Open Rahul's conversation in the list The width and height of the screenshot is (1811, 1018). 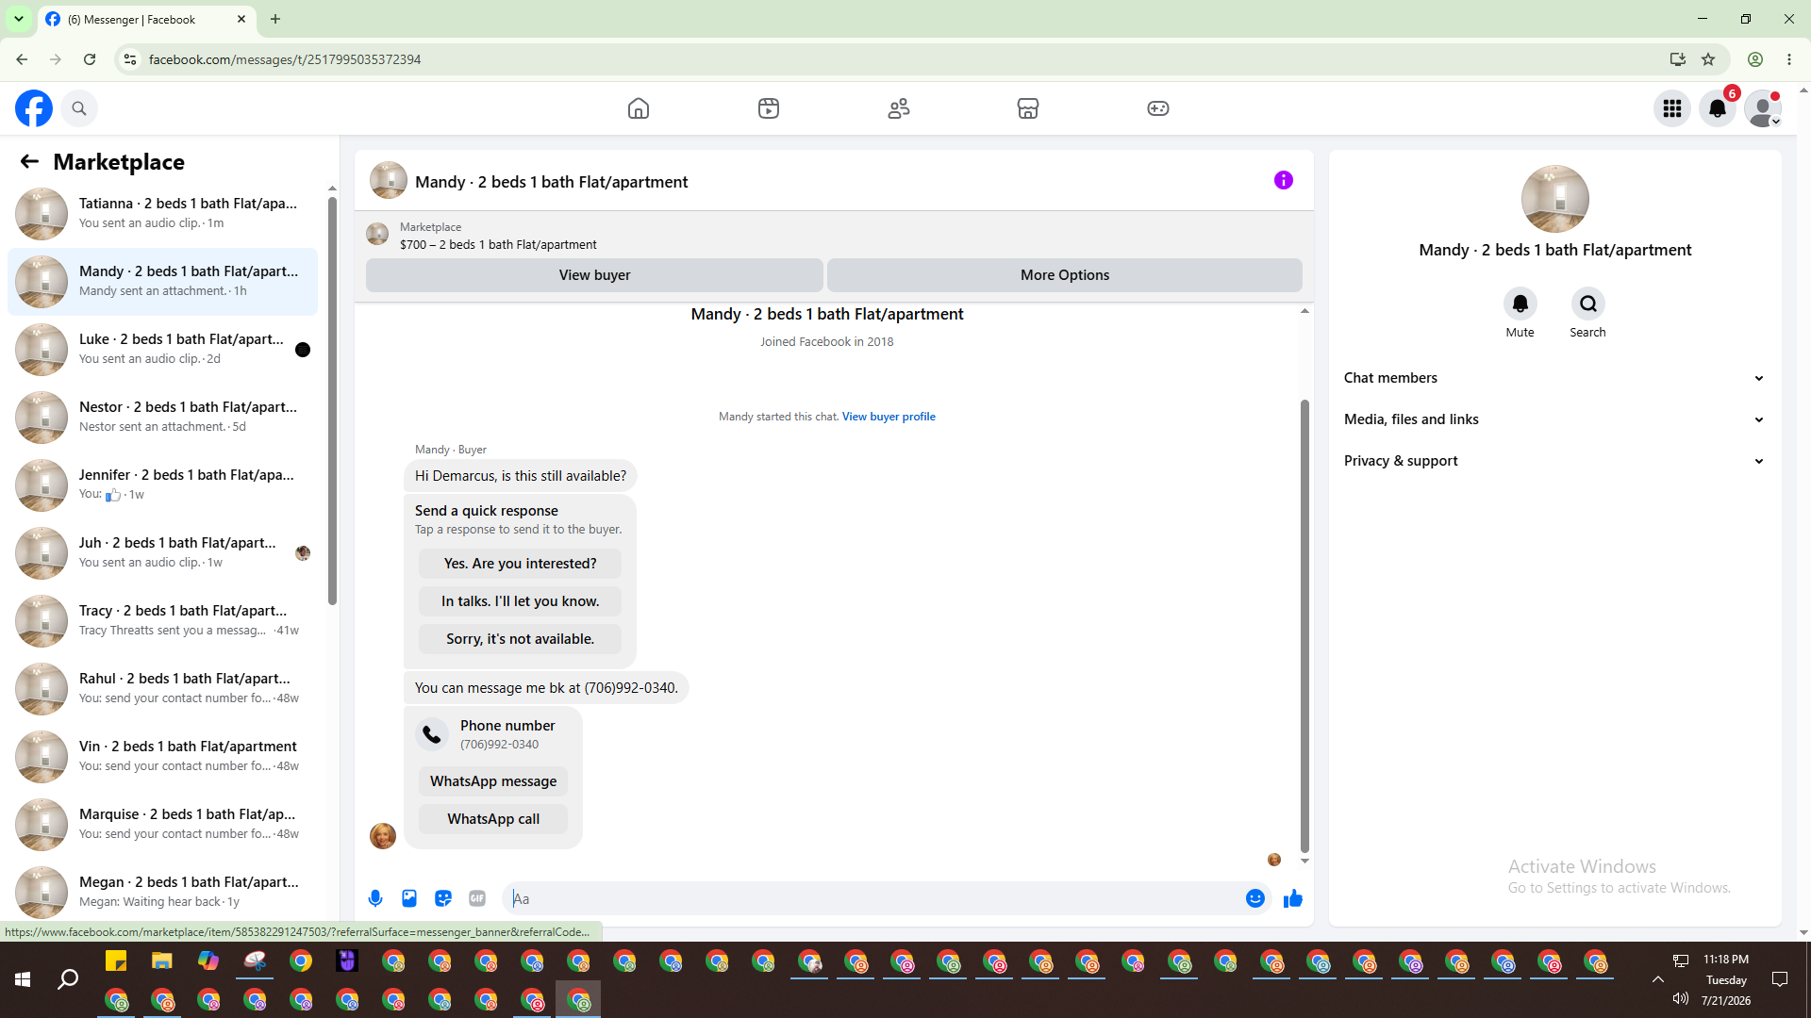pos(162,689)
